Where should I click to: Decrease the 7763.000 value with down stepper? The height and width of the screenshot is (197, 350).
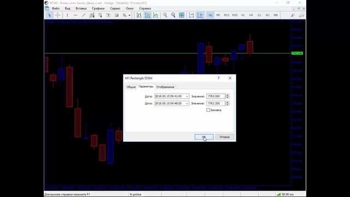click(227, 97)
